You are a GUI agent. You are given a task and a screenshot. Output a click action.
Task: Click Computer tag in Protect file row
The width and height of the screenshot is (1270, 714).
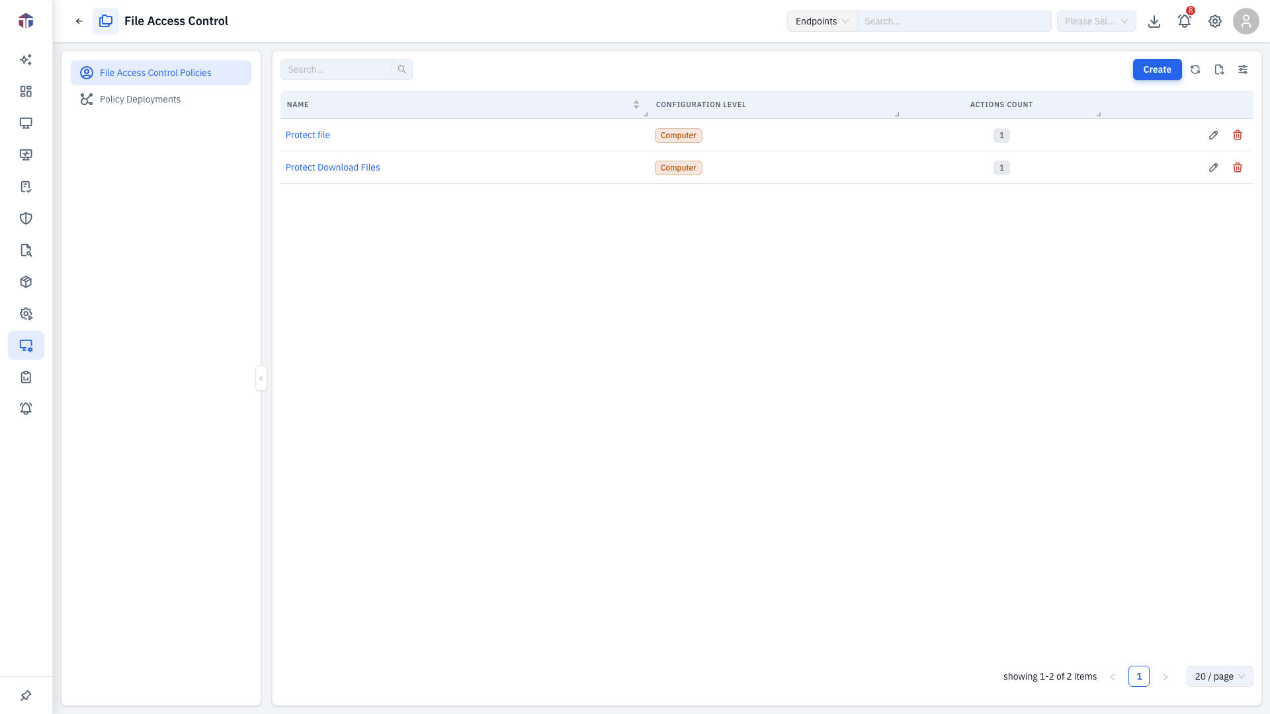(678, 135)
